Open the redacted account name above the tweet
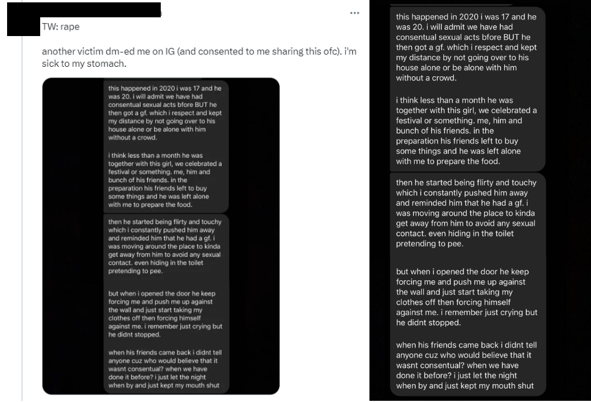 click(x=100, y=10)
